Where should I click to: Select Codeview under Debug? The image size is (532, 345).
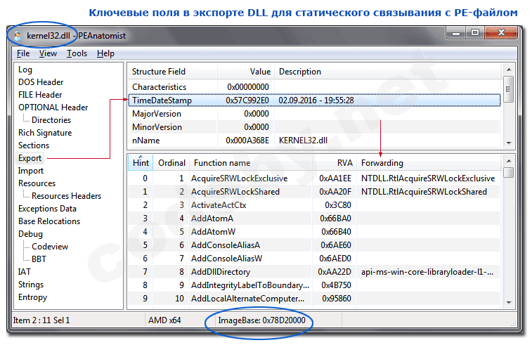click(x=51, y=247)
